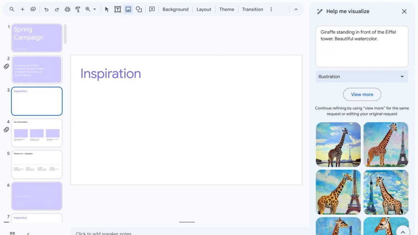Select the Key Deliverables slide thumbnail
Screen dimensions: 418x235
37,133
